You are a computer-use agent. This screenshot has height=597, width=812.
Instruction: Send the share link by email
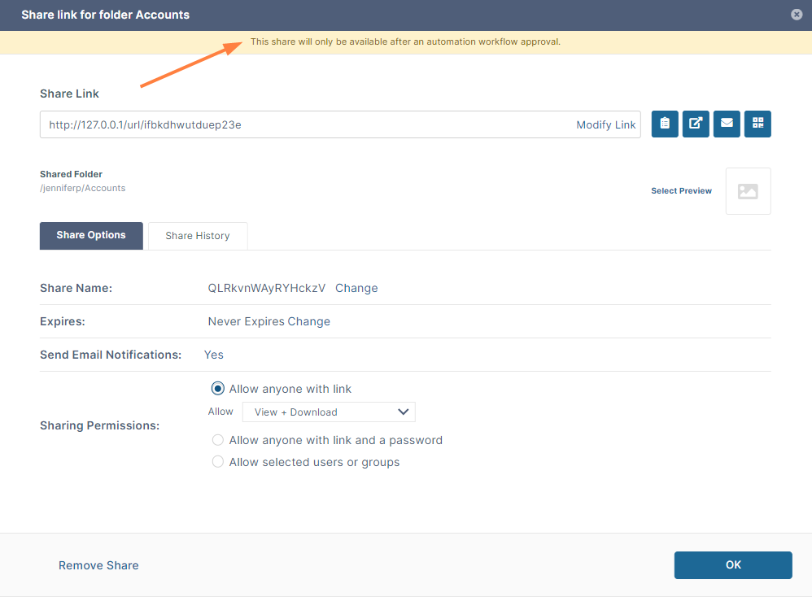(x=727, y=124)
